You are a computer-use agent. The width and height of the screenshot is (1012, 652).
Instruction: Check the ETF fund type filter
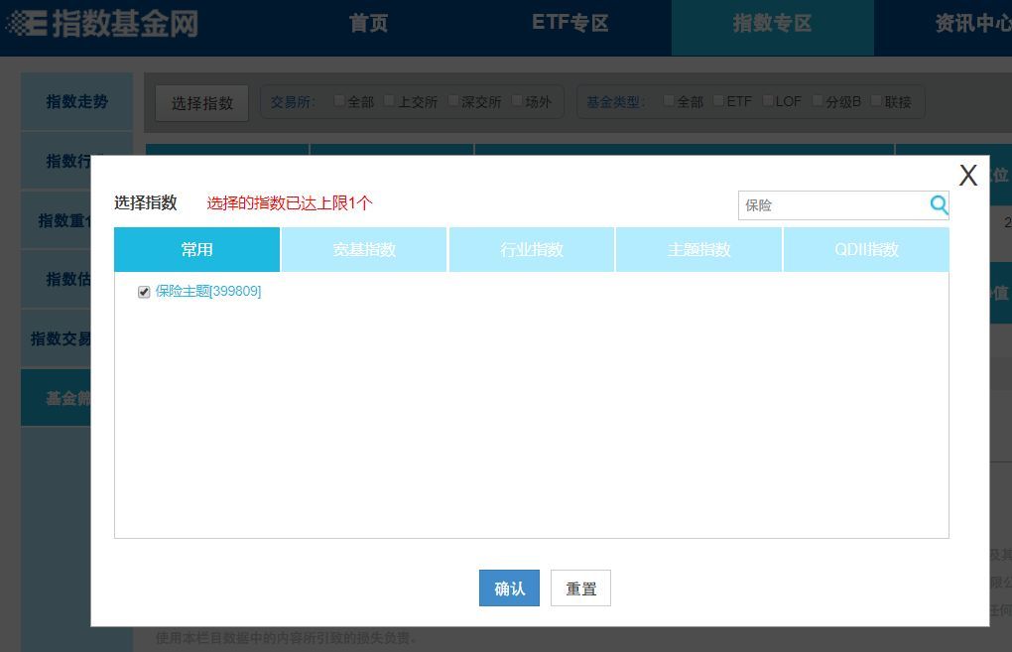[718, 100]
